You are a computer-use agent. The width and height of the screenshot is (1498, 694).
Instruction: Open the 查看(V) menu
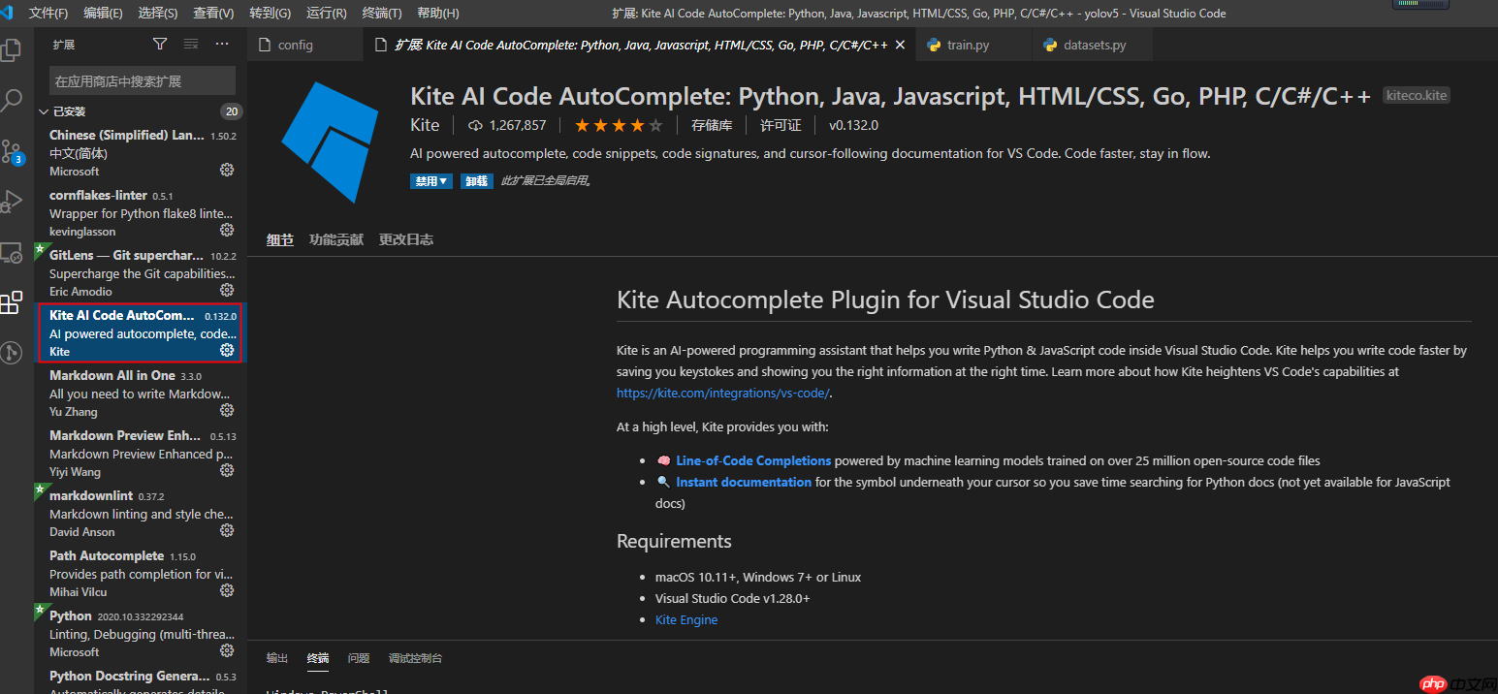[x=213, y=13]
